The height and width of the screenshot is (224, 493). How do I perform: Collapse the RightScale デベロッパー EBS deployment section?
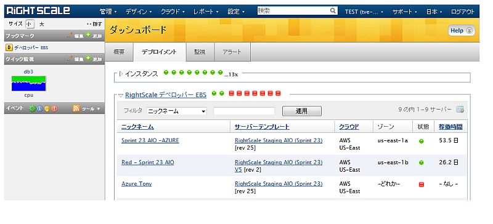click(121, 95)
